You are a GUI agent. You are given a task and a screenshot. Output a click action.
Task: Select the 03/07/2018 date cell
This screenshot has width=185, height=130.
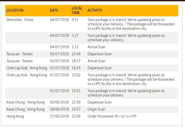59,54
